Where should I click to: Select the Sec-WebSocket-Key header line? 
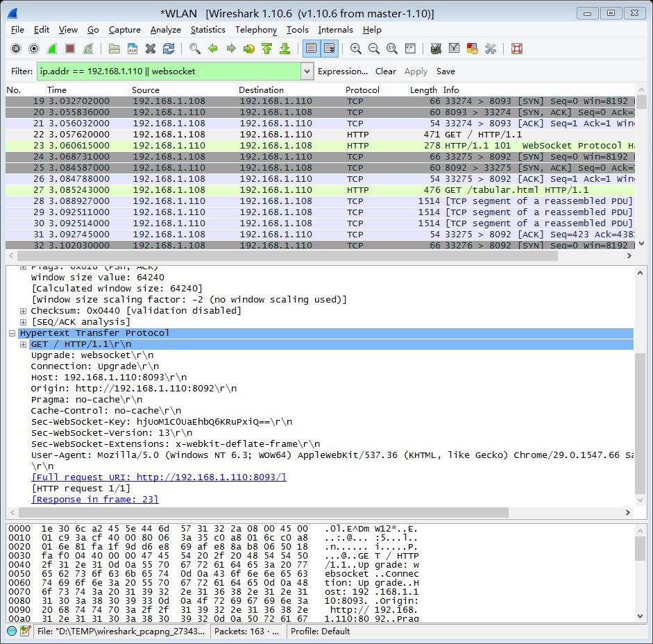pos(162,421)
